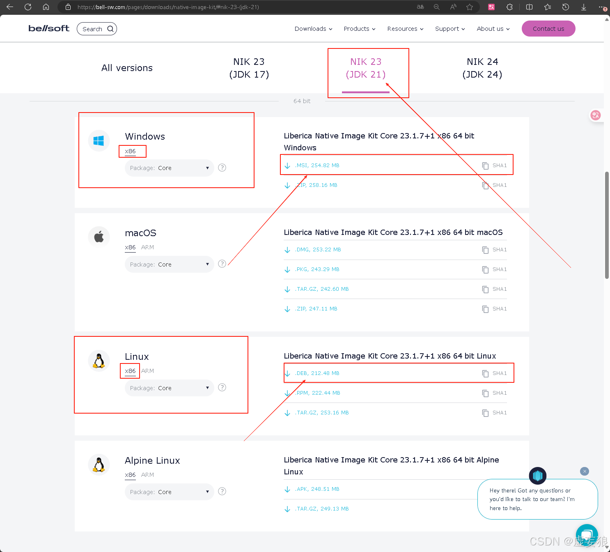Click the Alpine Linux penguin icon
The height and width of the screenshot is (552, 610).
click(x=99, y=465)
